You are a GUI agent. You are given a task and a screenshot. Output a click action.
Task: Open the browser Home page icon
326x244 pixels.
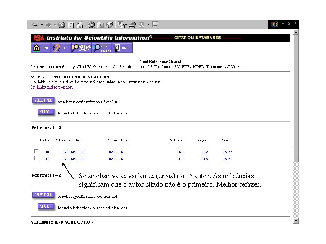point(80,25)
